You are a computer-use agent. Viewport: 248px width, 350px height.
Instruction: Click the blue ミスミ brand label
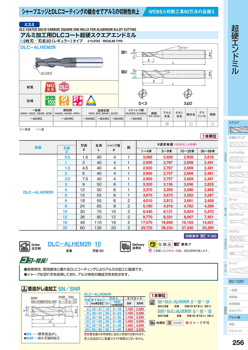pos(30,24)
